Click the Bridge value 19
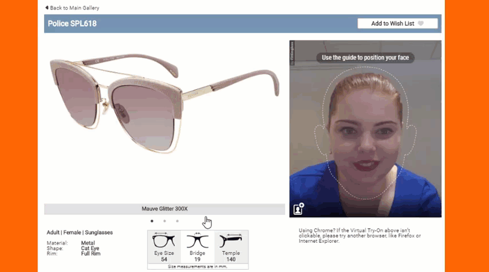Image resolution: width=489 pixels, height=272 pixels. (197, 259)
